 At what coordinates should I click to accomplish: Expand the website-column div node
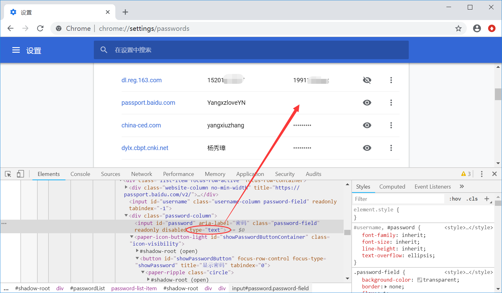pyautogui.click(x=126, y=187)
